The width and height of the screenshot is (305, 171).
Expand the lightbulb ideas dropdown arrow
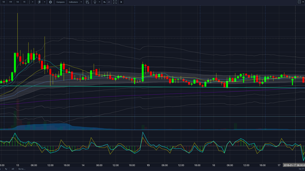pyautogui.click(x=100, y=2)
